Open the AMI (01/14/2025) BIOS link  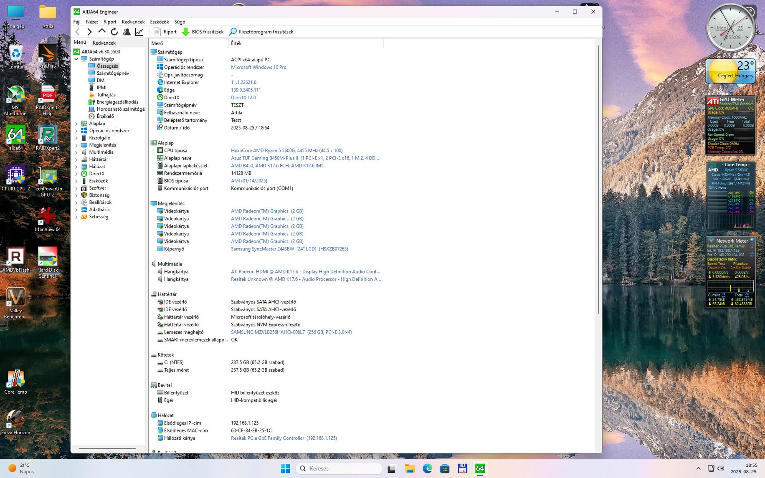pyautogui.click(x=249, y=181)
